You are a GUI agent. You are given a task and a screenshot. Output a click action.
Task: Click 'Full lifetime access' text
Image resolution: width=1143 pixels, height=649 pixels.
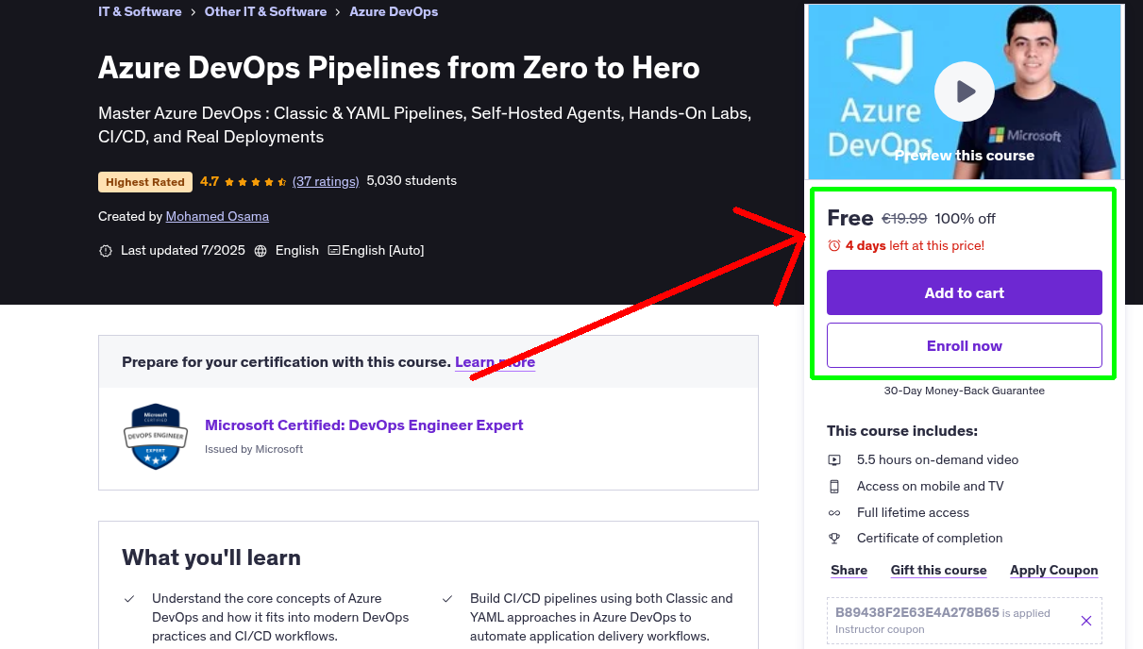[914, 513]
